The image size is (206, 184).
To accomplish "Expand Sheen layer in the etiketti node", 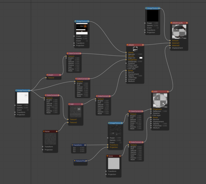I will 127,65.
